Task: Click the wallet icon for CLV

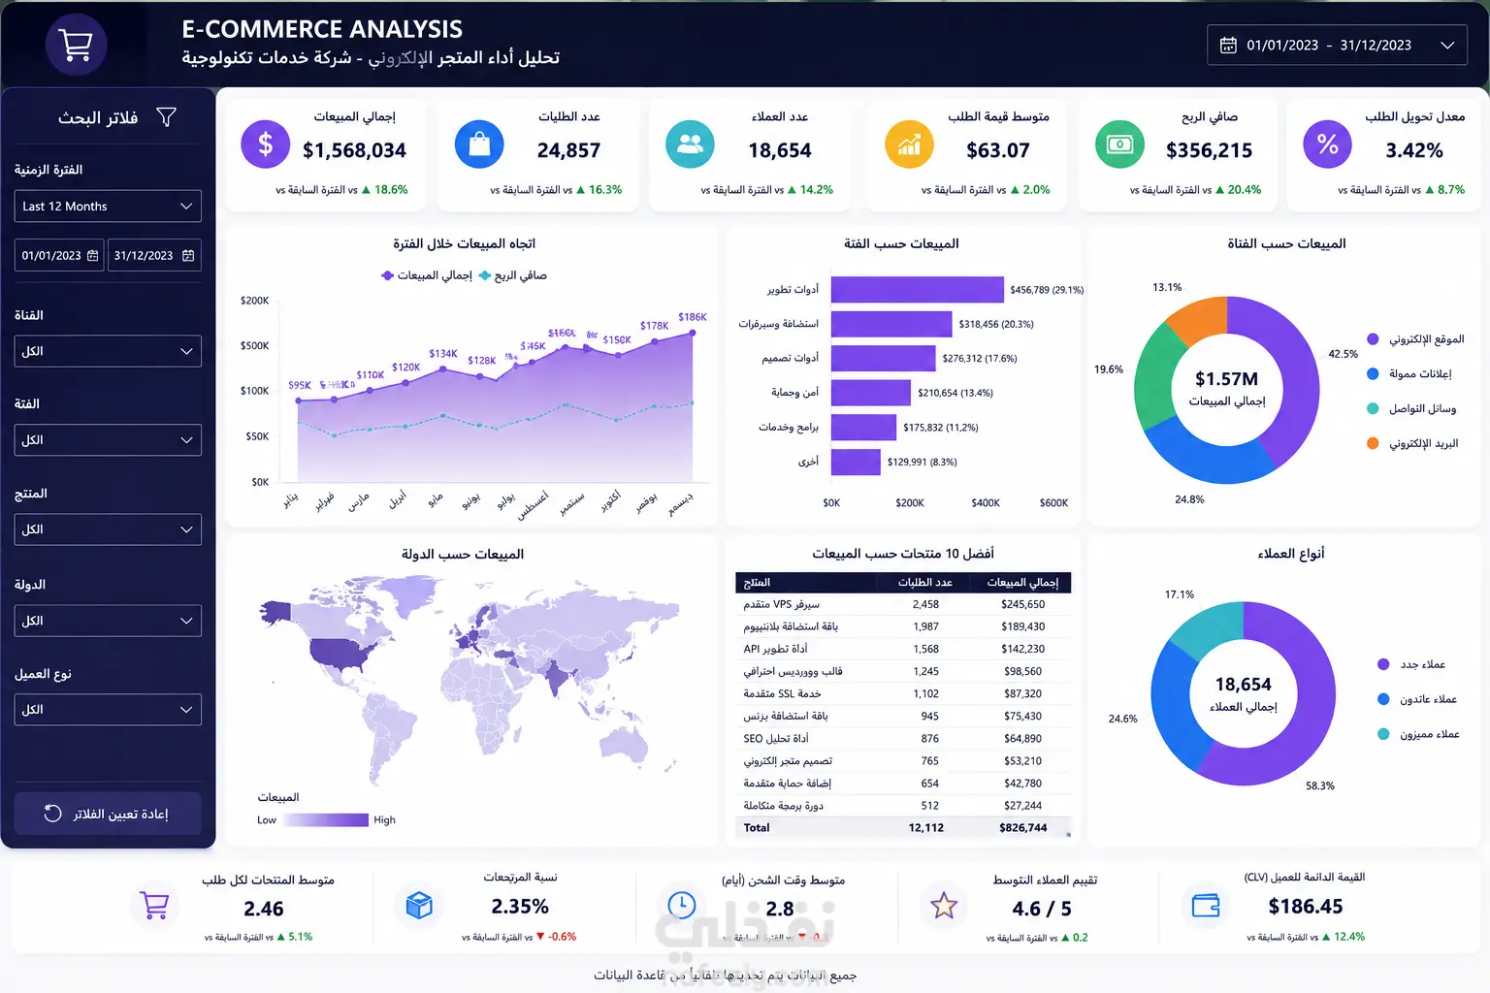Action: [x=1206, y=906]
